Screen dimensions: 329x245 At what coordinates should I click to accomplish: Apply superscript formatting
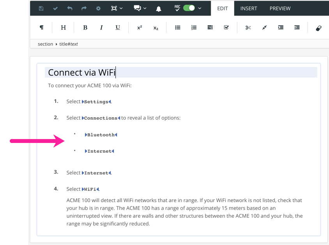139,27
